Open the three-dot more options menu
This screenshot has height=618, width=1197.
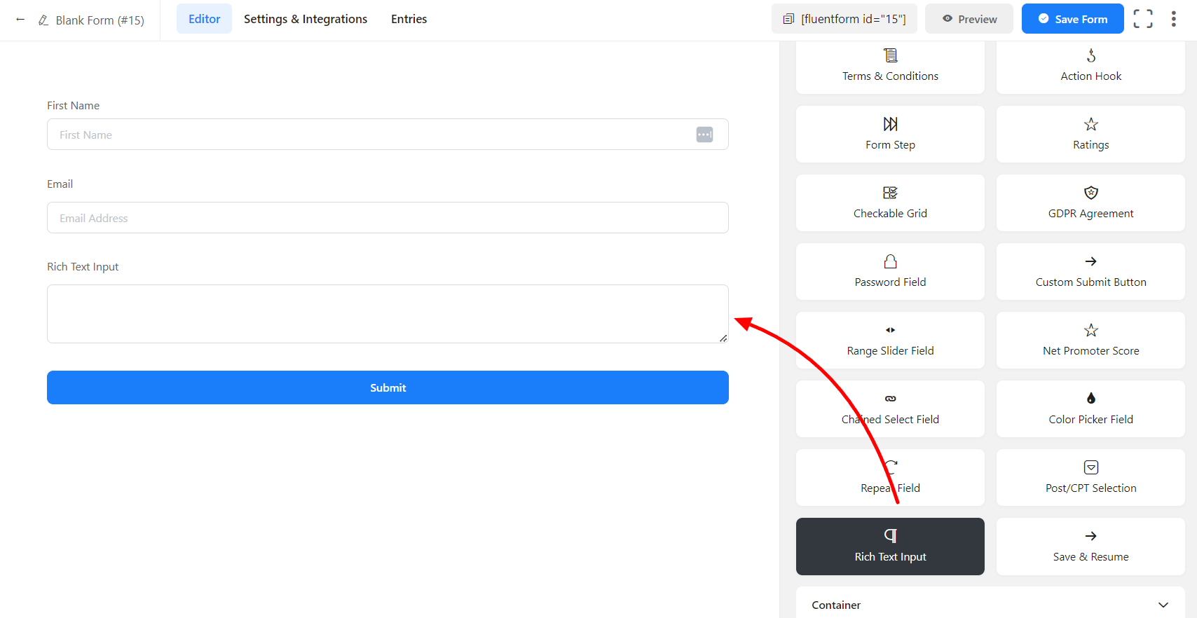coord(1173,19)
